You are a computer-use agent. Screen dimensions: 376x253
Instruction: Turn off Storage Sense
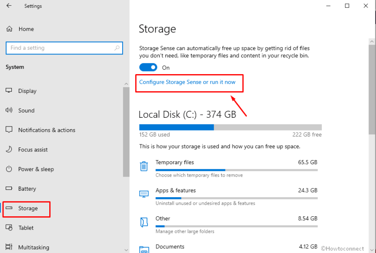tap(148, 68)
